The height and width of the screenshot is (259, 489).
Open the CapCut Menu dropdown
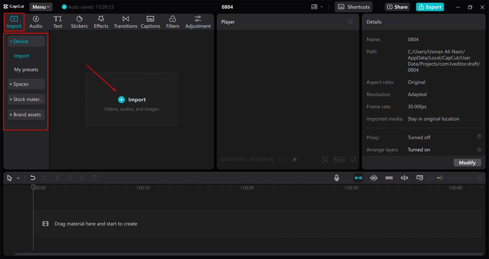coord(41,7)
